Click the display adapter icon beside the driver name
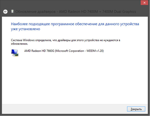This screenshot has height=116, width=150. coord(15,53)
